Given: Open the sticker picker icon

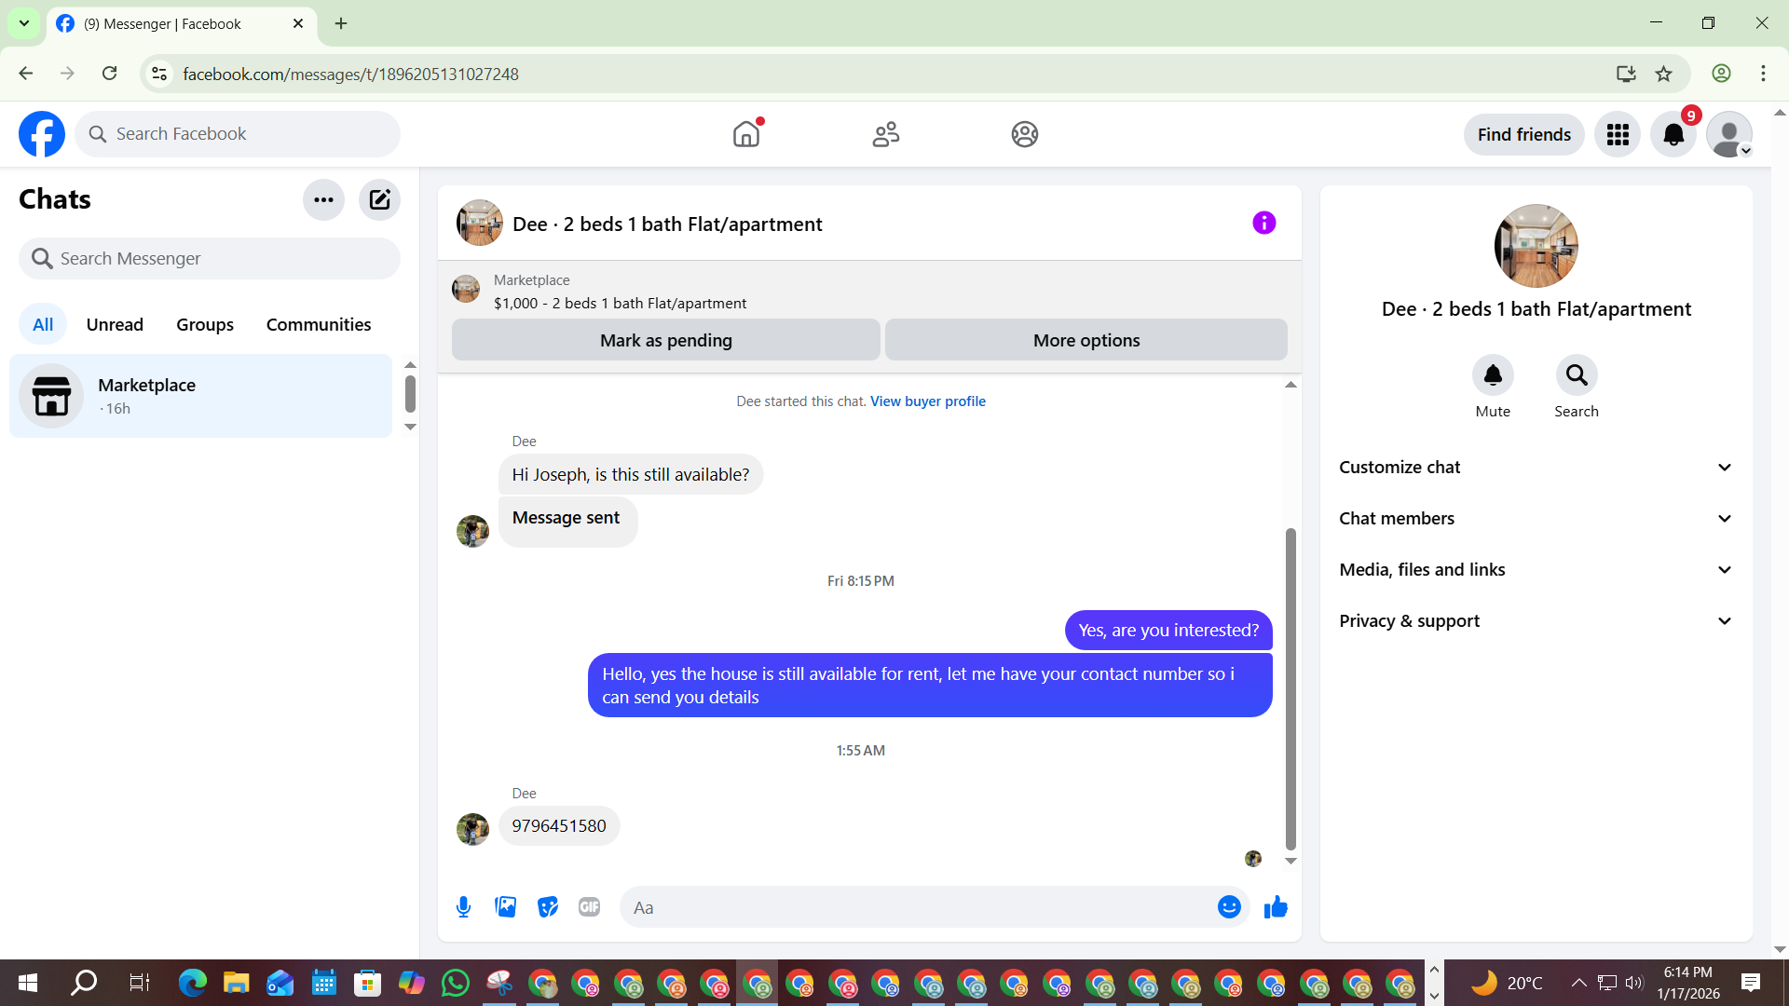Looking at the screenshot, I should [548, 907].
